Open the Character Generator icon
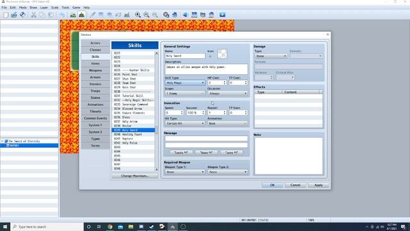Image resolution: width=410 pixels, height=231 pixels. pos(211,15)
